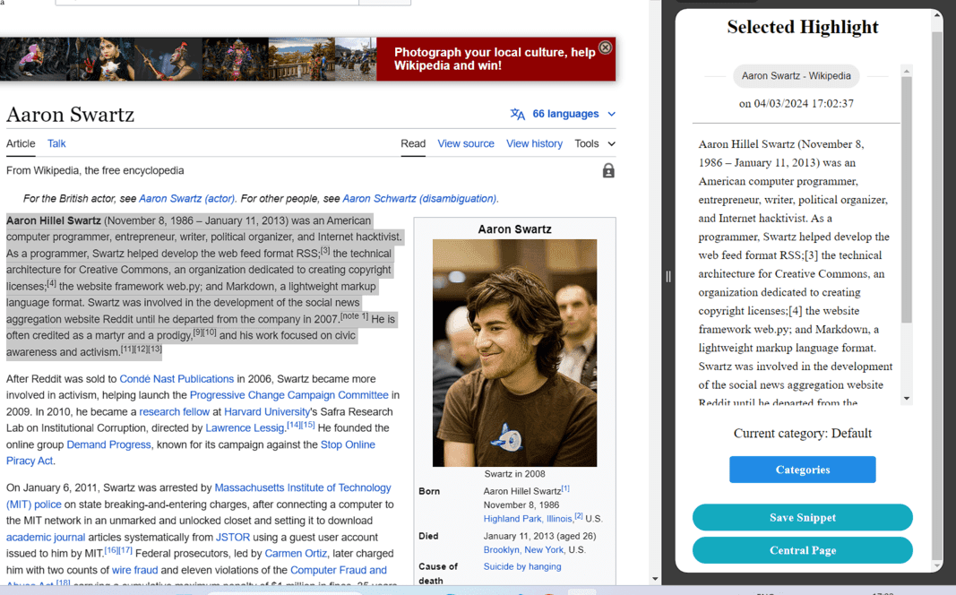Click the page scrollbar down arrow
Viewport: 956px width, 595px height.
[x=655, y=579]
